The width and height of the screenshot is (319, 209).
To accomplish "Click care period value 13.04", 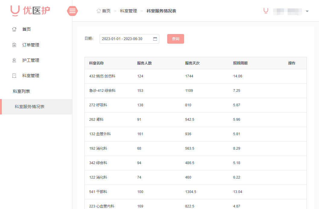I will [x=238, y=192].
